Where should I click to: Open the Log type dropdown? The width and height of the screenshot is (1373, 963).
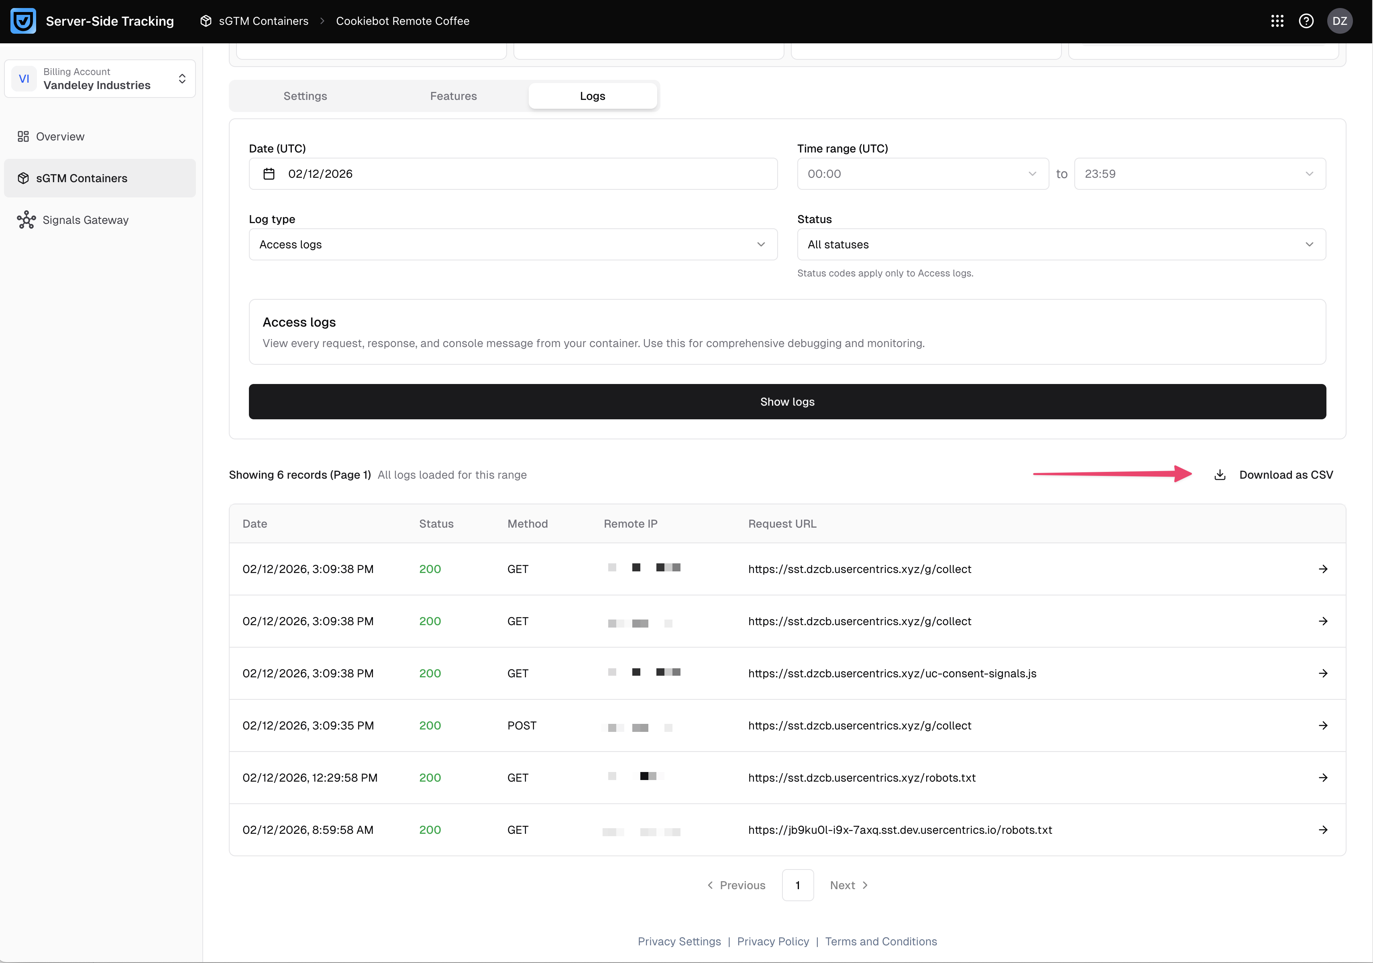pos(513,244)
